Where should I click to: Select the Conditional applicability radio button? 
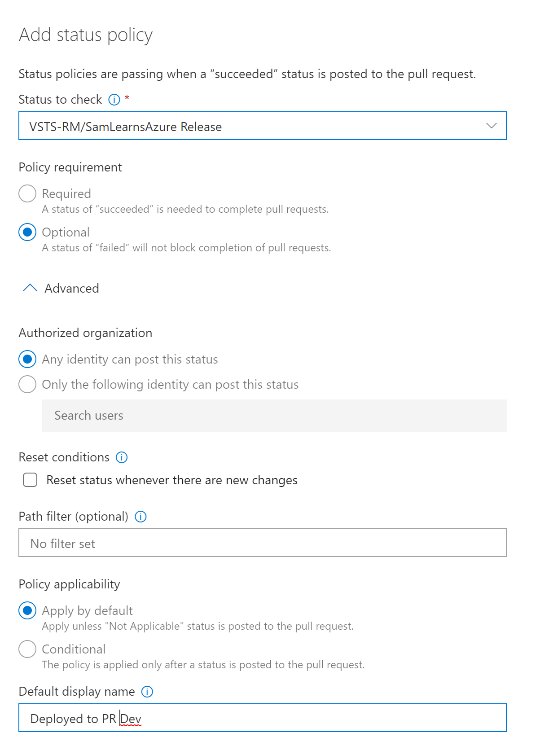point(27,649)
